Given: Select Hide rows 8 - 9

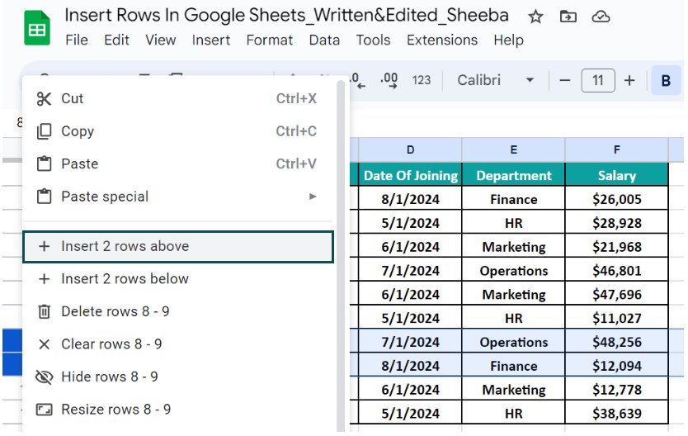Looking at the screenshot, I should [177, 377].
